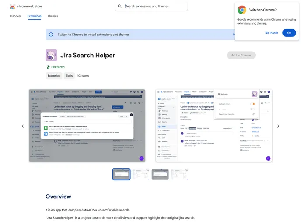Screen dimensions: 301x224
Task: Click the Featured label text
Action: (58, 67)
